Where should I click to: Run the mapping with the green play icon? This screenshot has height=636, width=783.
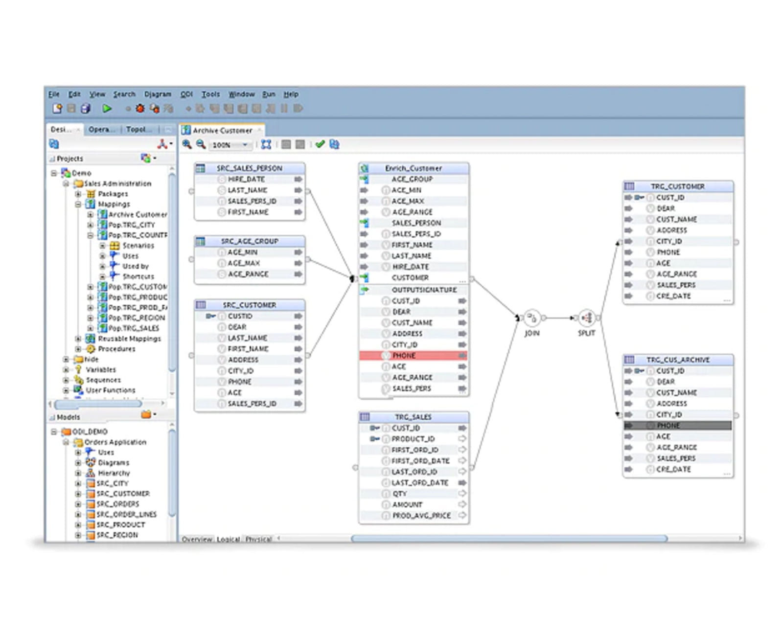click(x=107, y=109)
